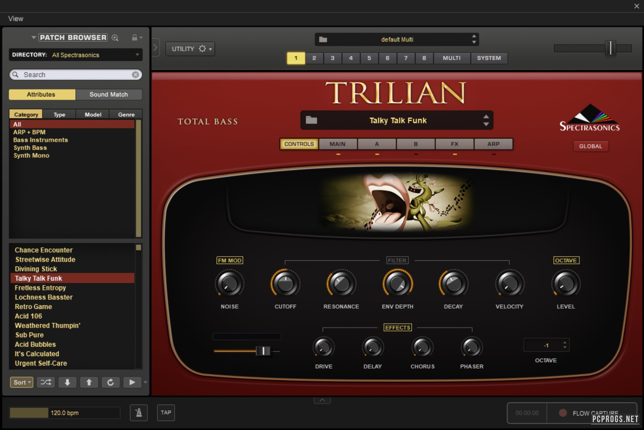Screen dimensions: 644x430
Task: Expand the bottom panel chevron
Action: tap(322, 400)
